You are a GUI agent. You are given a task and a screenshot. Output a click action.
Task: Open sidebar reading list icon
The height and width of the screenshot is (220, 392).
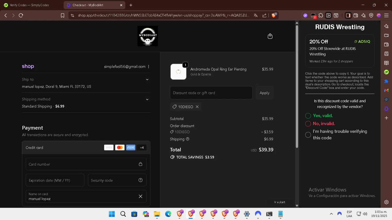[386, 63]
